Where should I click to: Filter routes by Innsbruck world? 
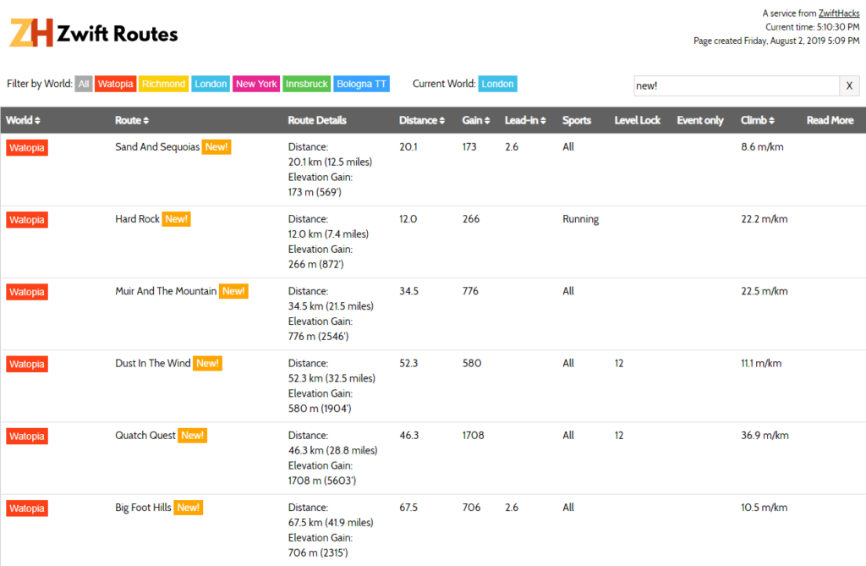[306, 84]
